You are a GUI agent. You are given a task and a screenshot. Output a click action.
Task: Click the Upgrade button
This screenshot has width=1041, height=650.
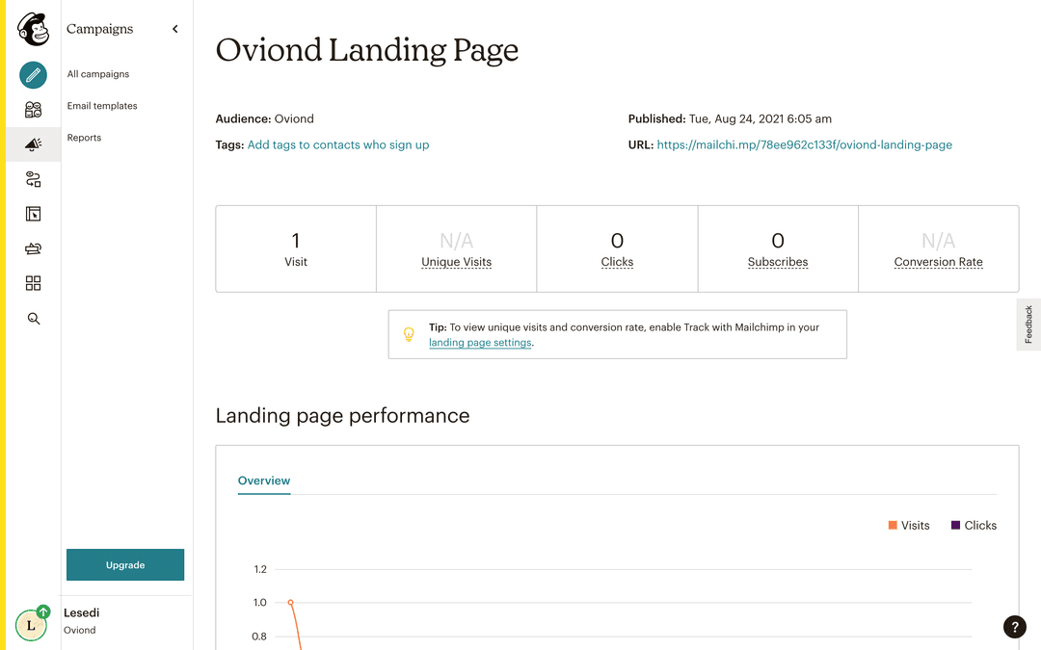tap(125, 565)
